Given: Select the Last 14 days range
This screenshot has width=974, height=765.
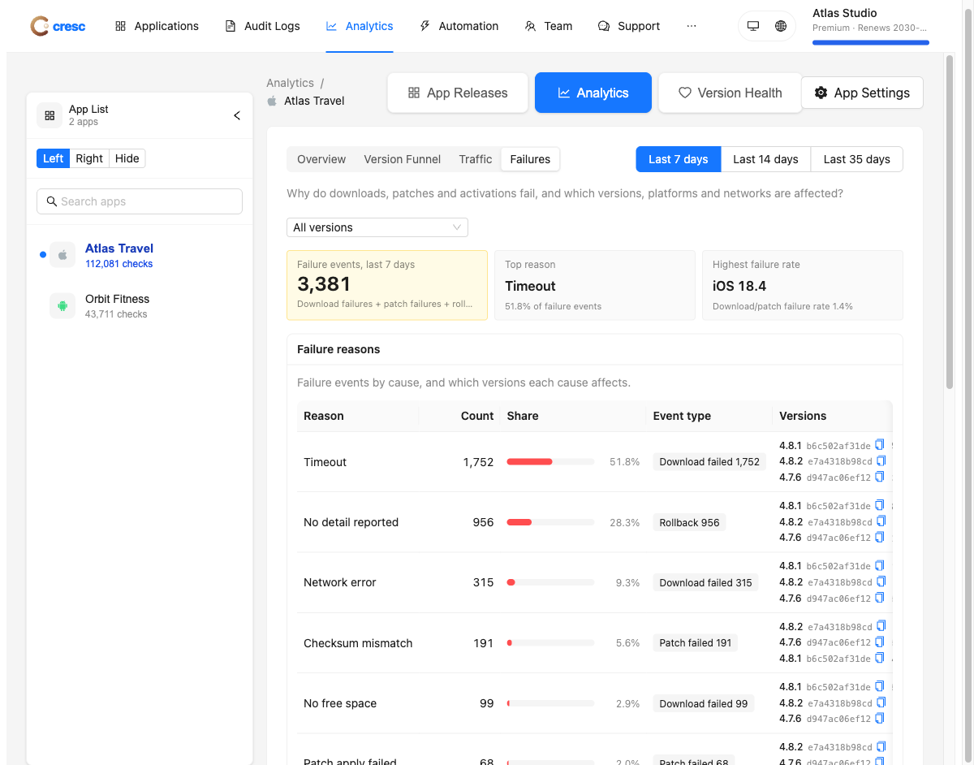Looking at the screenshot, I should tap(765, 159).
